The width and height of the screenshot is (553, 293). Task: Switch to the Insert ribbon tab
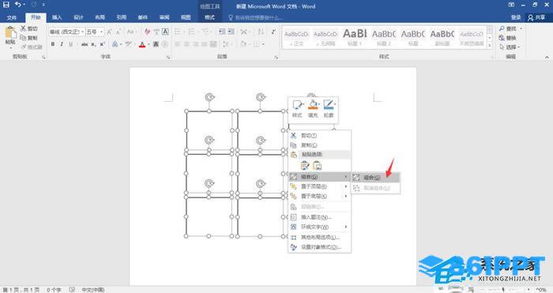(x=57, y=17)
